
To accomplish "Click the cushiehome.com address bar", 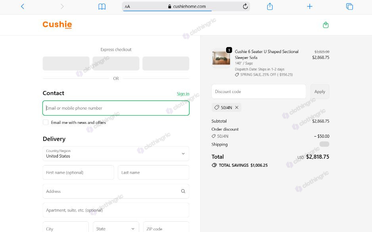I will (x=186, y=6).
